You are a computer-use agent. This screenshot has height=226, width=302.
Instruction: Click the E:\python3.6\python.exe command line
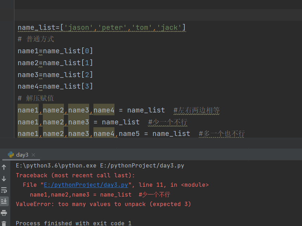tap(100, 166)
